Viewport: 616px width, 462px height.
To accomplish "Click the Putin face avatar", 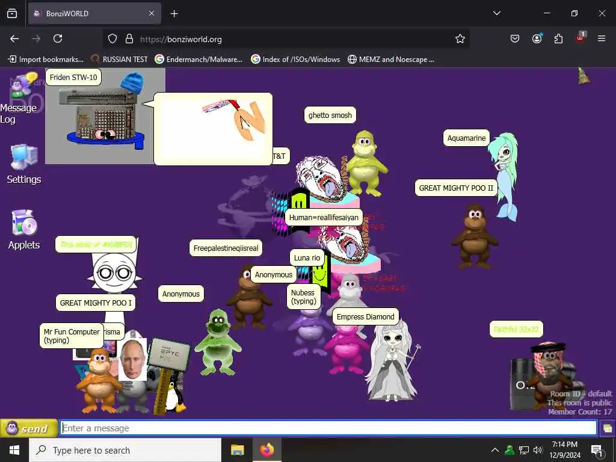I will point(133,359).
